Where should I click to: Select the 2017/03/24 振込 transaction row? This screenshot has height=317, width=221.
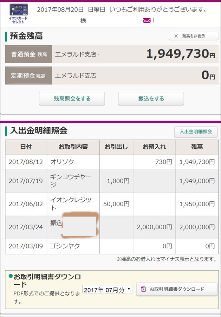click(112, 227)
